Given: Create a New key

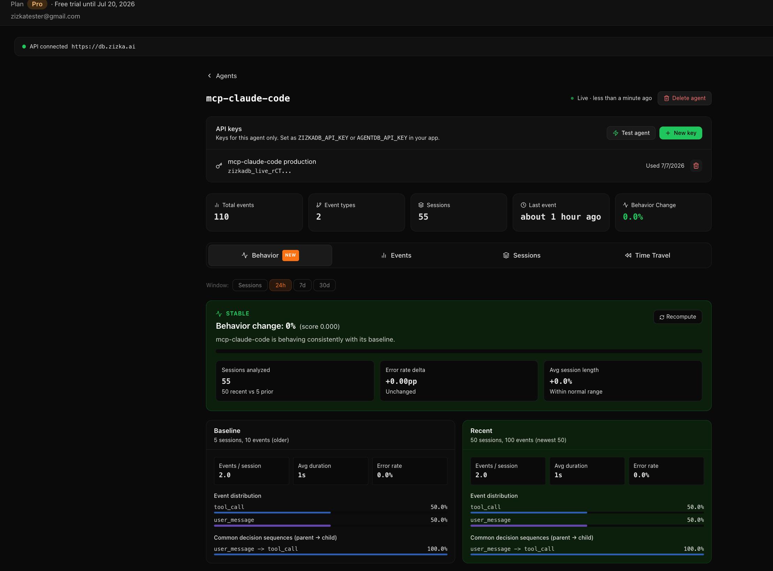Looking at the screenshot, I should pos(680,133).
